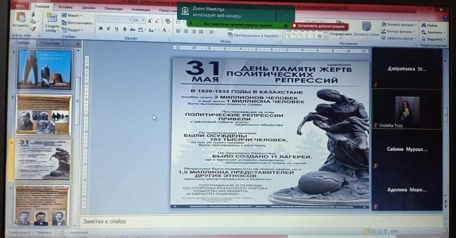Viewport: 456px width, 238px height.
Task: Open Эффекты фигур shape effects menu
Action: tap(399, 38)
